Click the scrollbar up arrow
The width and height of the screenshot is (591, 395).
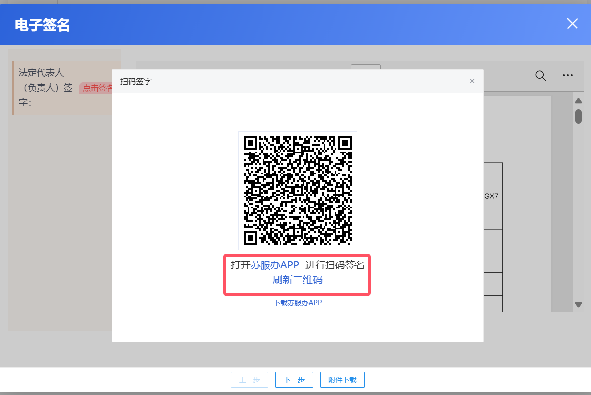[578, 101]
